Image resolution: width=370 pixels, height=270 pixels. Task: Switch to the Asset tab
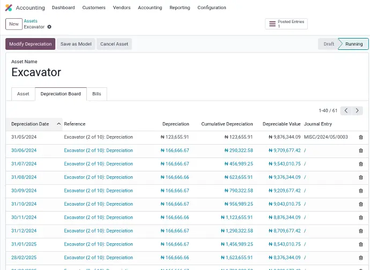click(x=23, y=94)
